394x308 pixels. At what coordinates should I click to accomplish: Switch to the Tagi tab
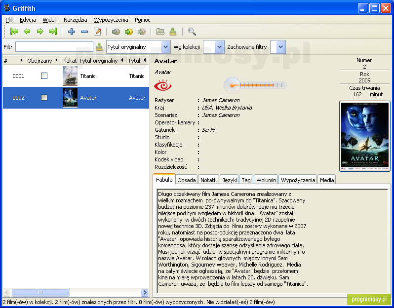(x=246, y=180)
